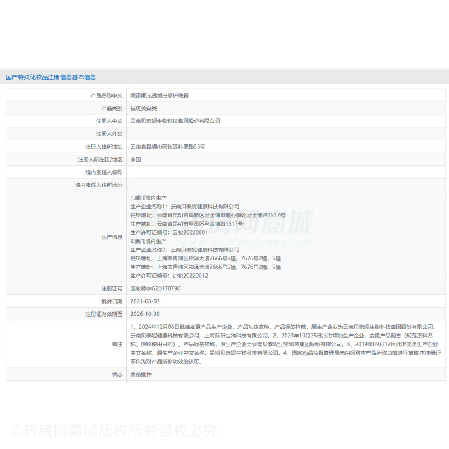The width and height of the screenshot is (449, 449).
Task: Click the 境内责任人名称 empty cell
Action: tap(224, 172)
